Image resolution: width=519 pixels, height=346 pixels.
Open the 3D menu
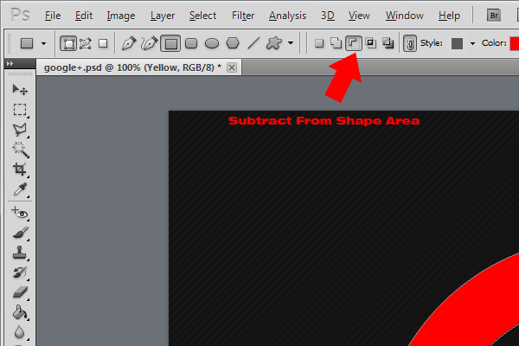[x=327, y=16]
